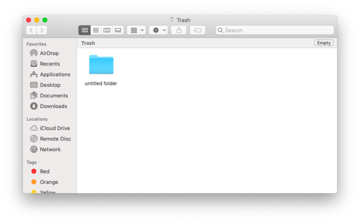The image size is (360, 223).
Task: Open iCloud Drive location
Action: (x=54, y=128)
